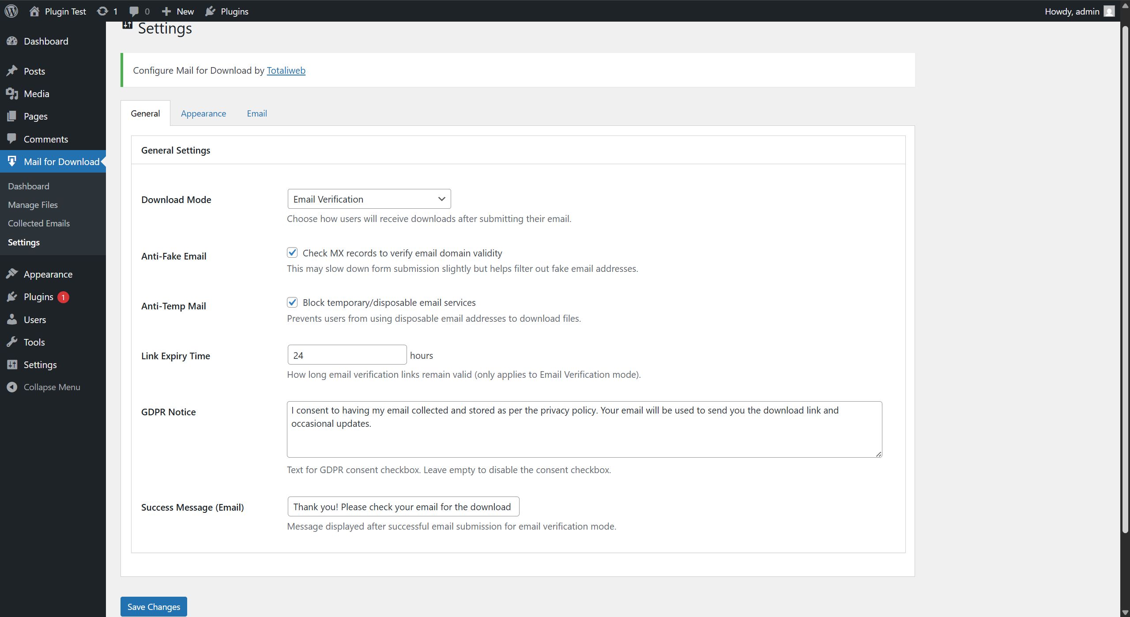The height and width of the screenshot is (617, 1130).
Task: Click the Plugin Test home icon
Action: click(34, 11)
